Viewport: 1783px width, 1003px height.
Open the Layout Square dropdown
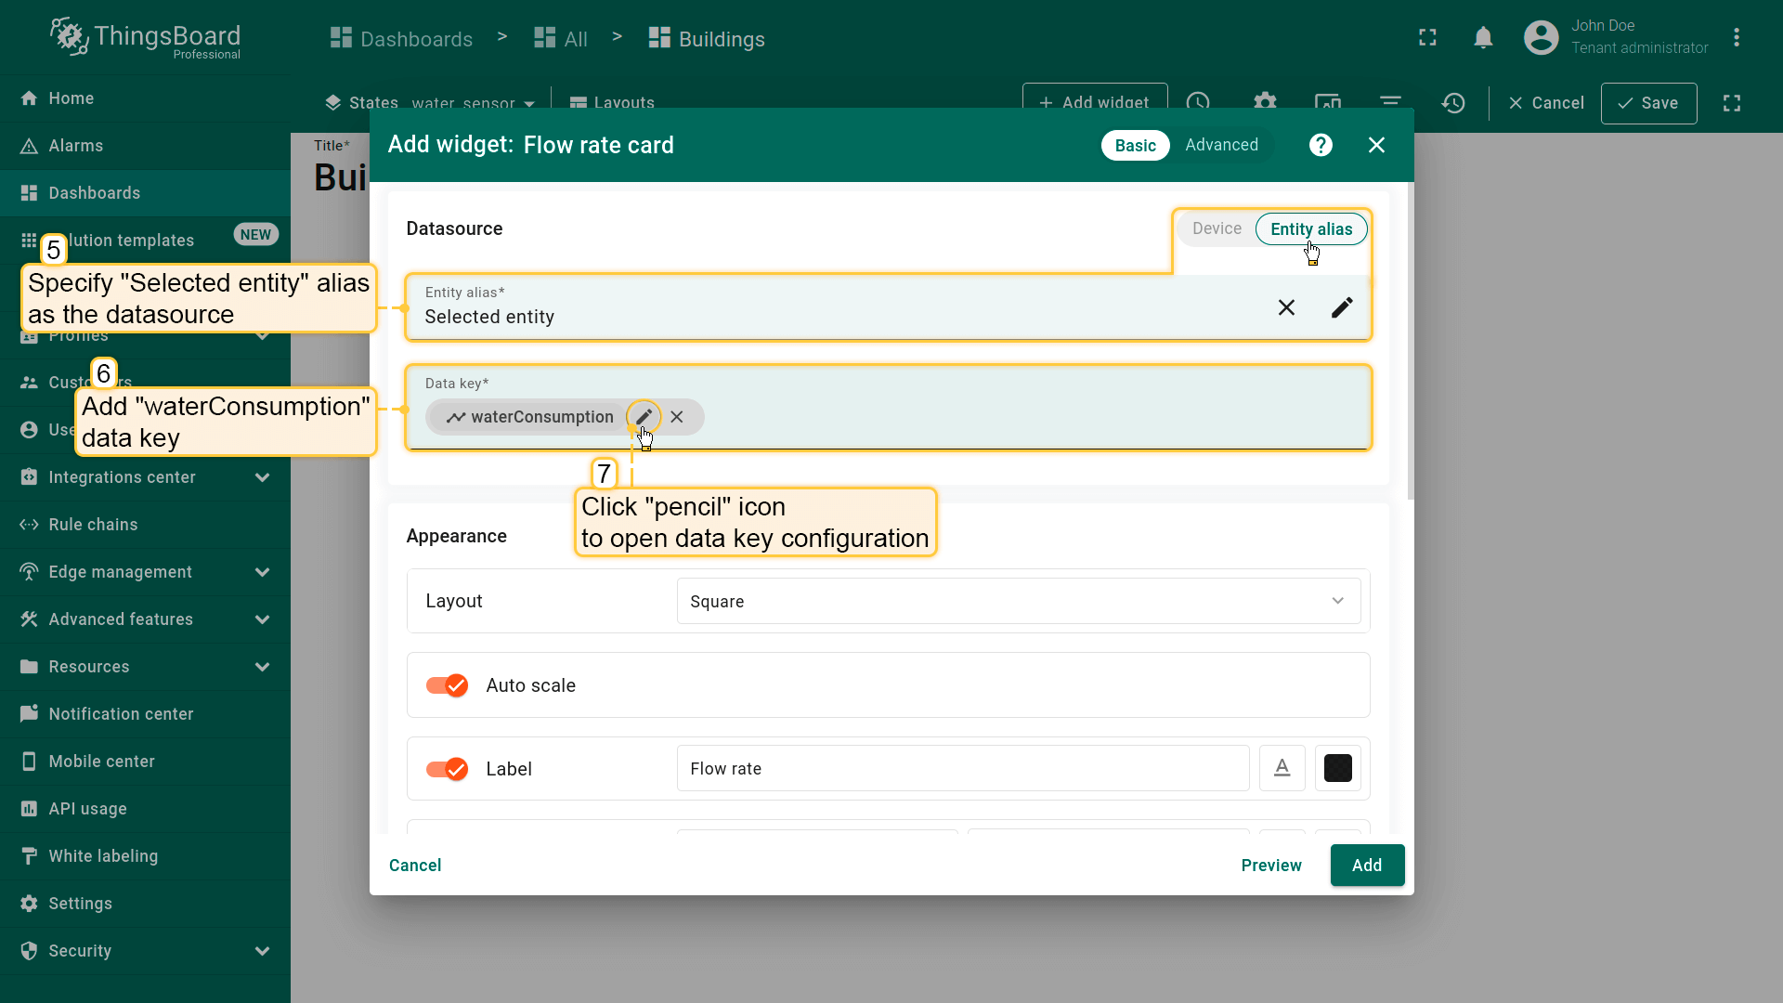tap(1018, 601)
